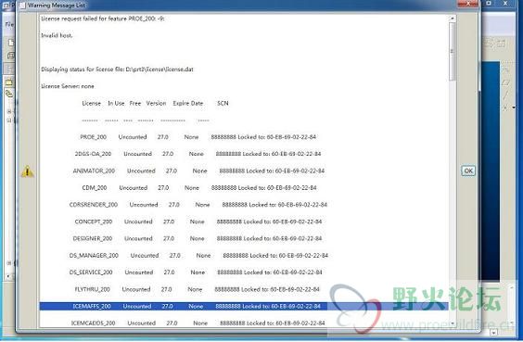Click the new file icon in left toolbar
This screenshot has height=342, width=523.
point(11,43)
